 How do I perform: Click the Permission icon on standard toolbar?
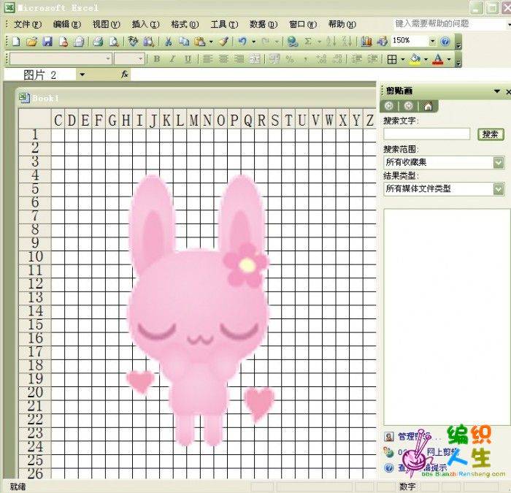click(64, 42)
